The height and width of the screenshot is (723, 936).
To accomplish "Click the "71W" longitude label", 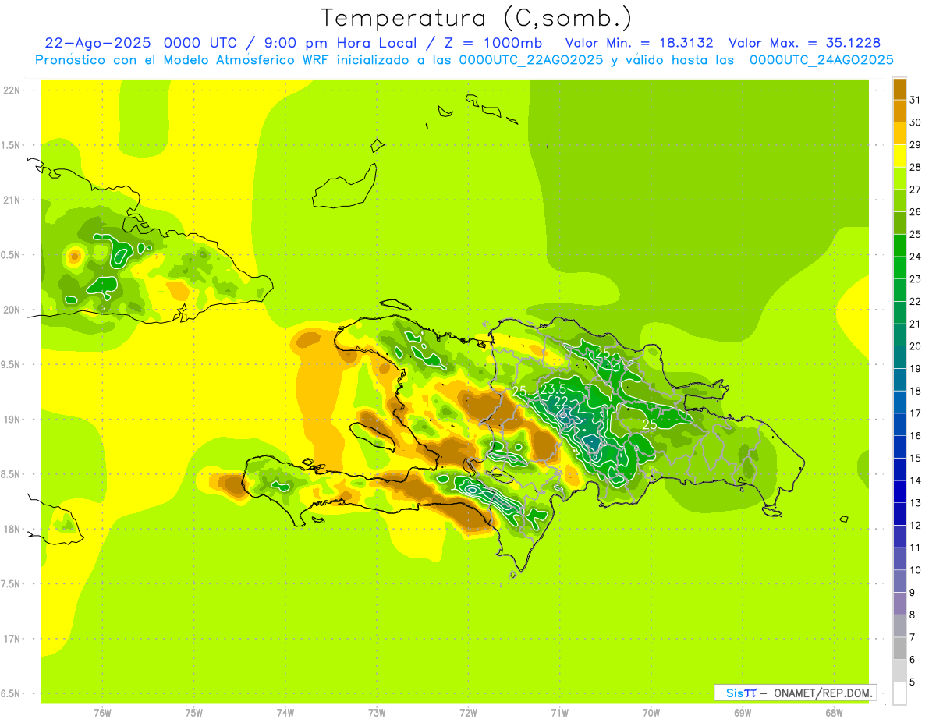I will [x=559, y=713].
